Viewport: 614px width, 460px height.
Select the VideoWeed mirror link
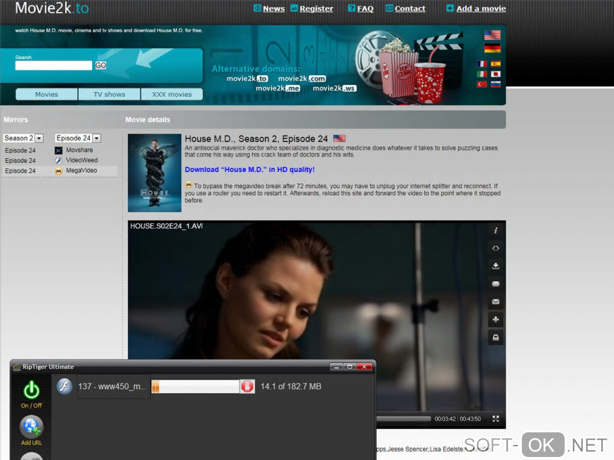point(82,161)
